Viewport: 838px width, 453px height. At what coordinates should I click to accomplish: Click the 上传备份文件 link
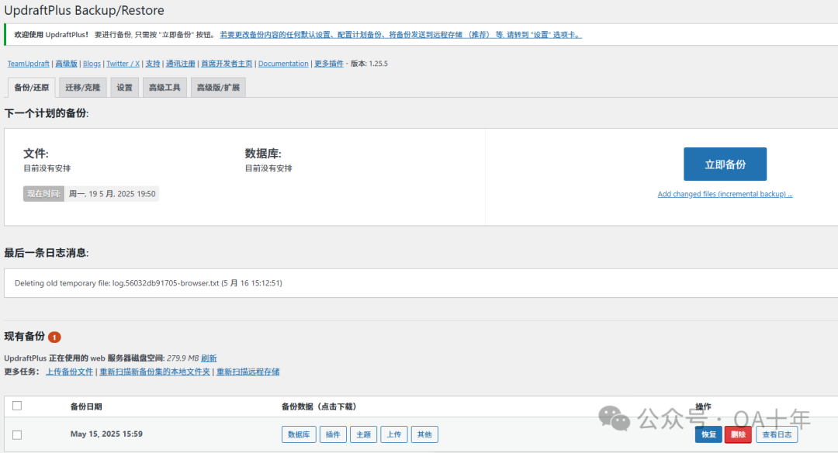point(70,372)
